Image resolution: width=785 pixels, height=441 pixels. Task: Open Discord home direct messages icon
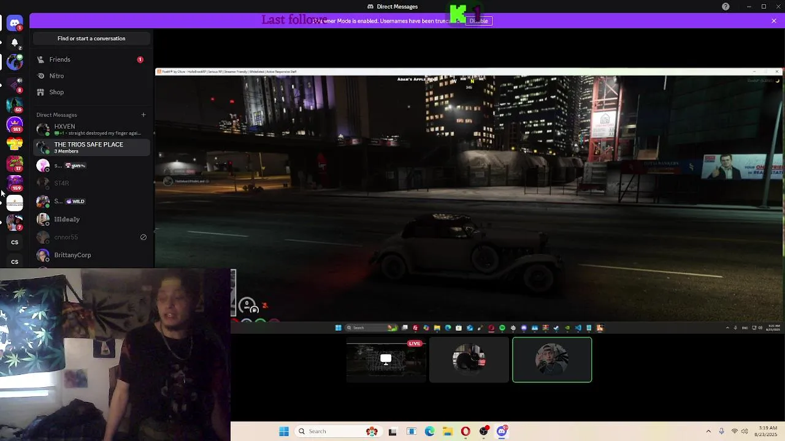15,23
